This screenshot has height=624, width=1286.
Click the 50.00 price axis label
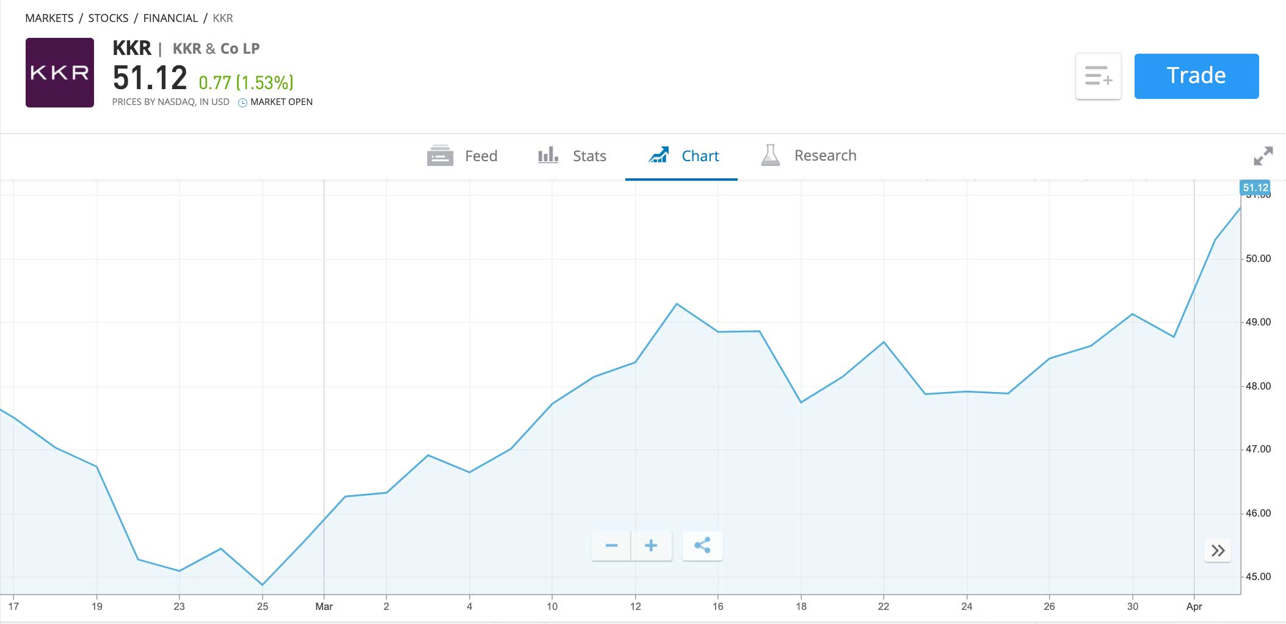coord(1258,259)
